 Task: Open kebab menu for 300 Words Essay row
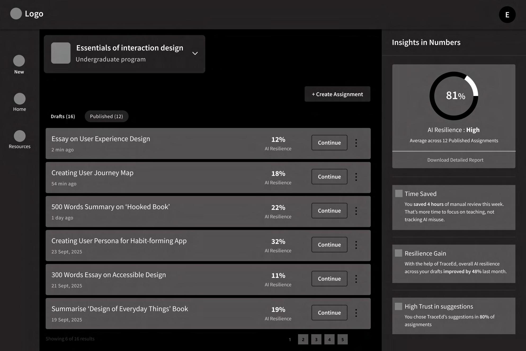[x=356, y=279]
